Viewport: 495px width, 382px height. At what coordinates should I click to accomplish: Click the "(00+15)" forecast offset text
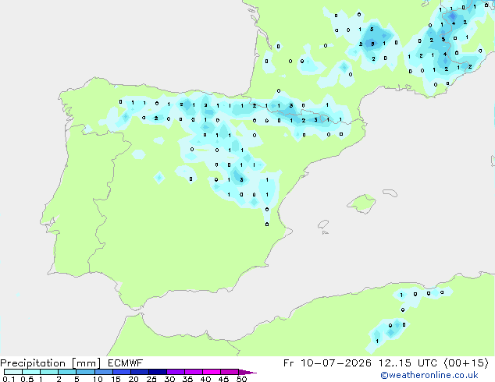466,363
